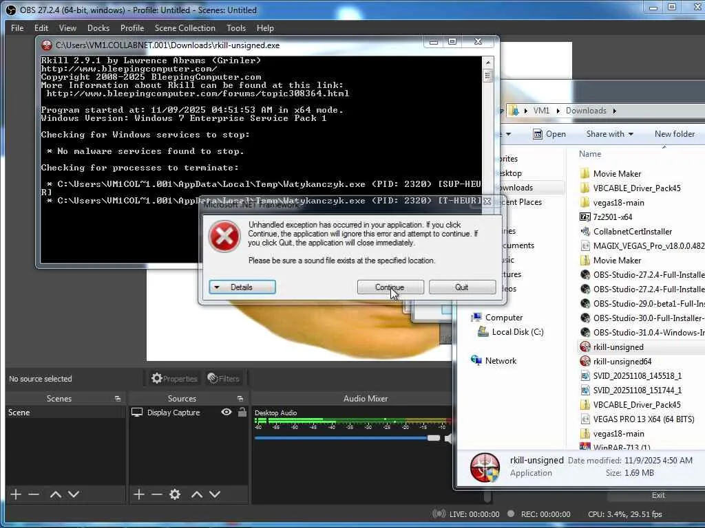This screenshot has width=705, height=528.
Task: Expand breadcrumb arrow before VM1
Action: click(x=525, y=111)
